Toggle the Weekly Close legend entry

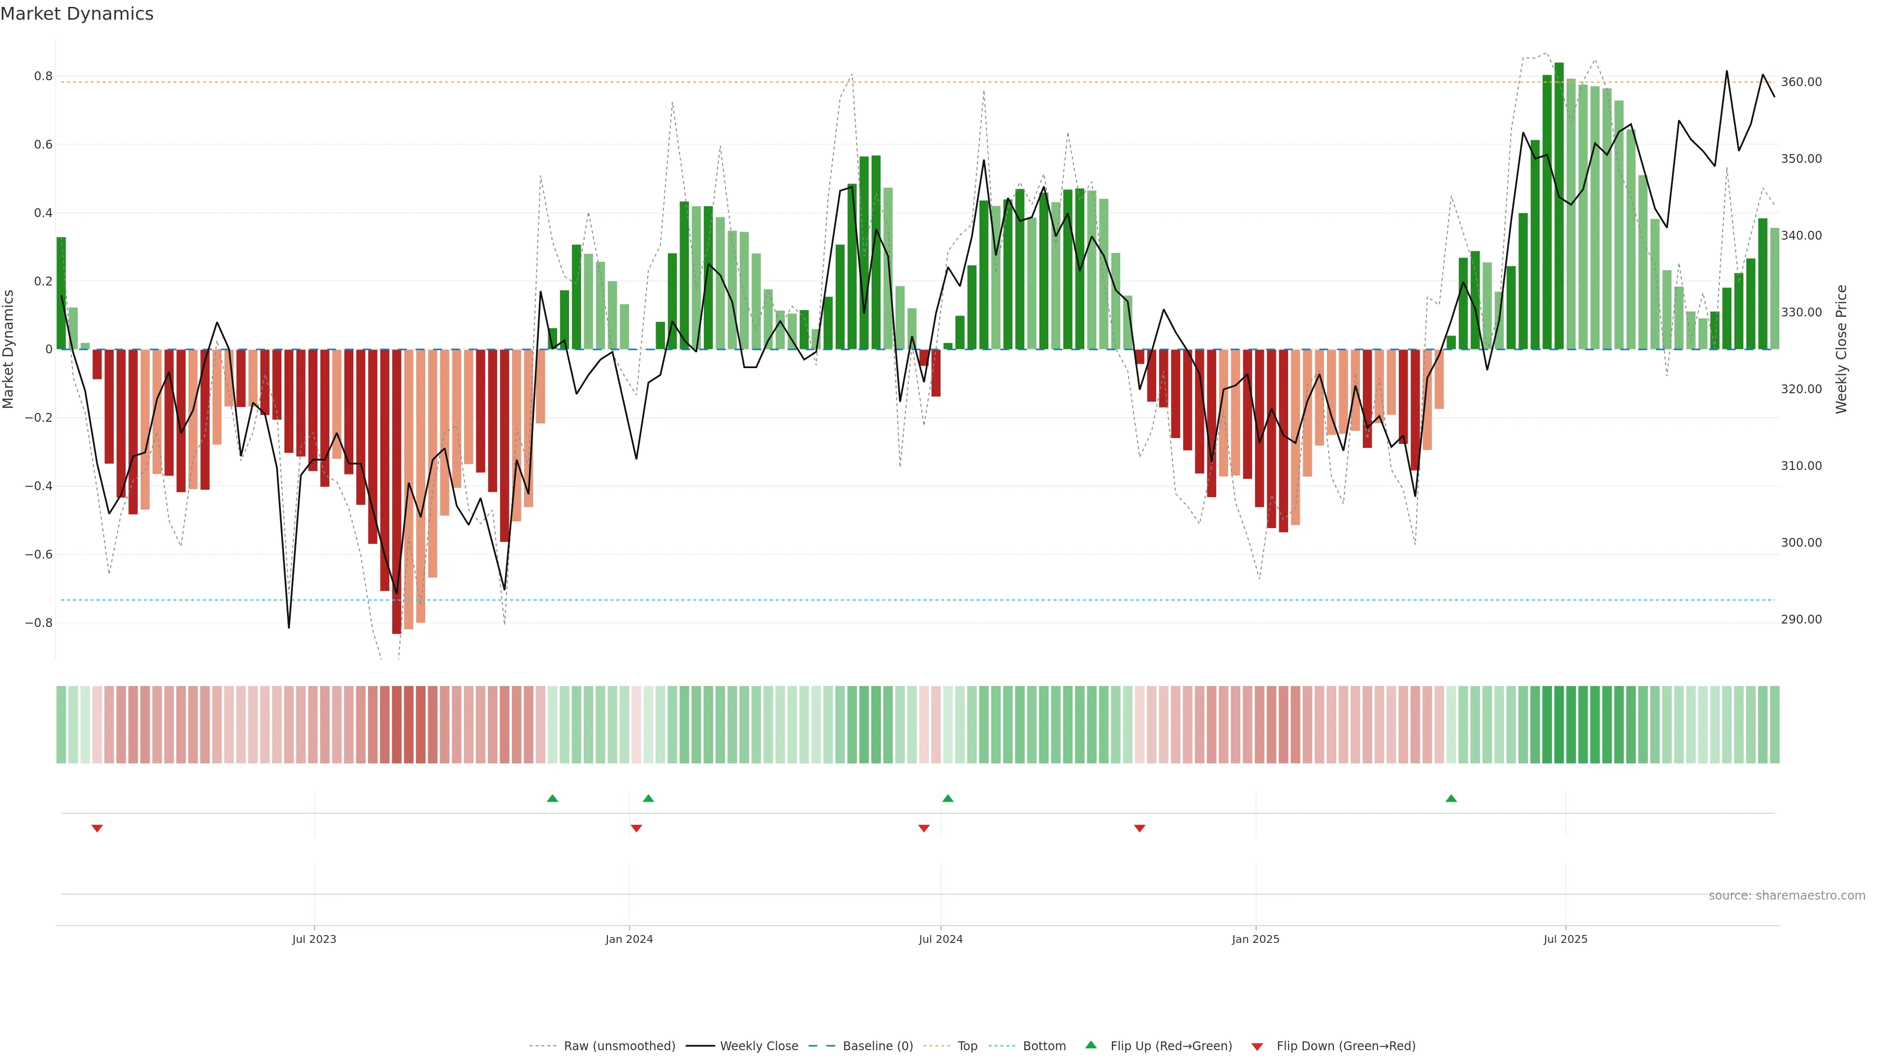758,1045
